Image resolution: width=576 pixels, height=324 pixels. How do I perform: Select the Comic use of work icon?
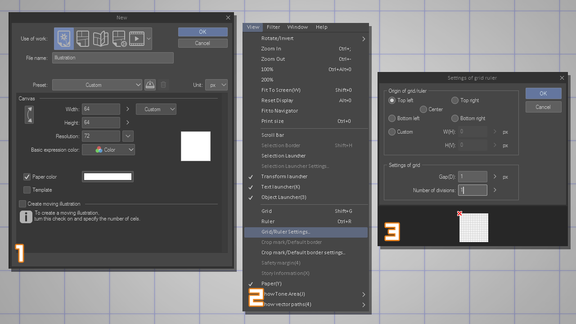[x=82, y=39]
